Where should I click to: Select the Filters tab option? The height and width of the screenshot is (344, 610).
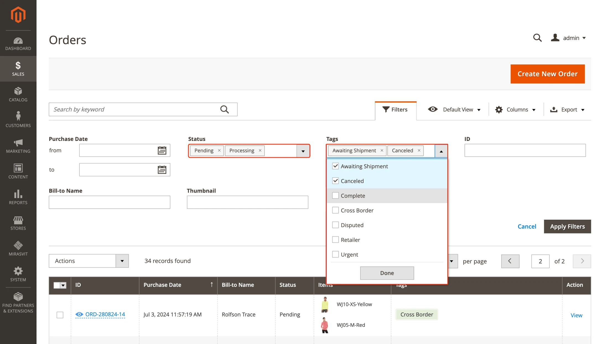395,109
